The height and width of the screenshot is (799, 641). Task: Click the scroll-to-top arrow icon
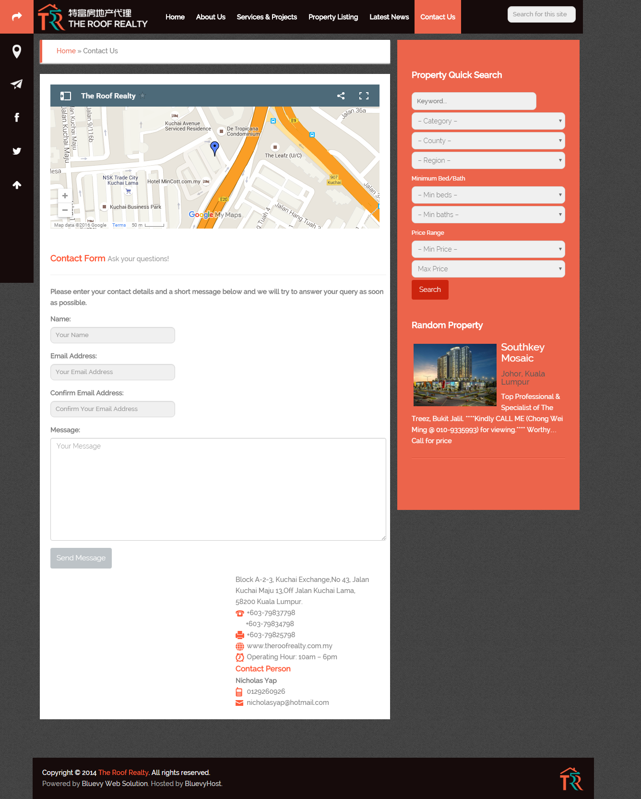click(17, 185)
